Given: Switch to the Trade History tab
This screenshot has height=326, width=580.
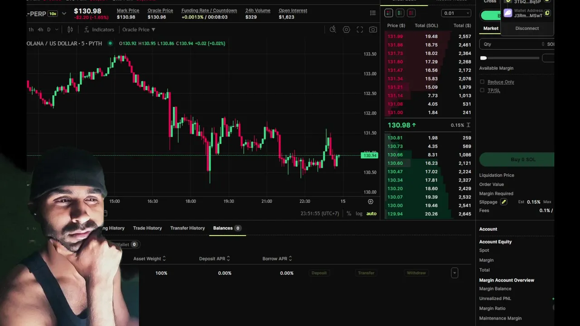Looking at the screenshot, I should point(147,228).
